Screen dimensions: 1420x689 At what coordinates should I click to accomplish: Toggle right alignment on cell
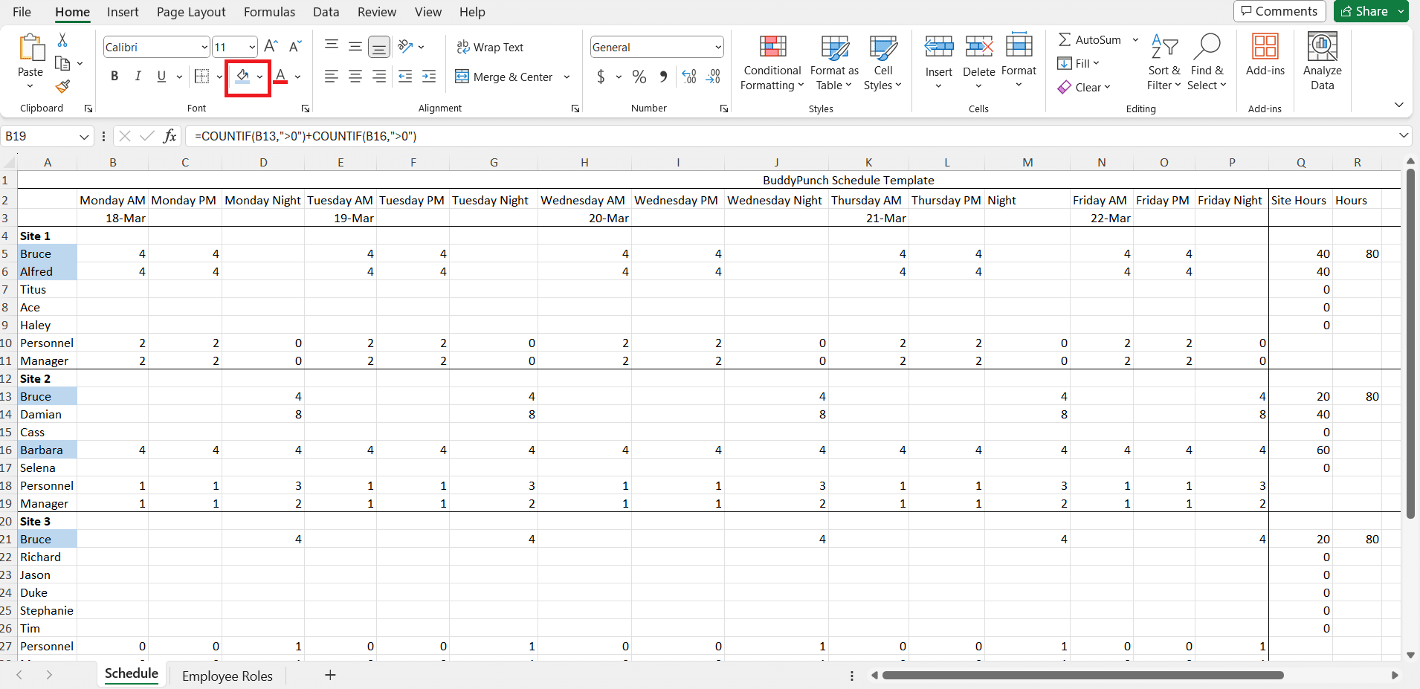pyautogui.click(x=379, y=77)
